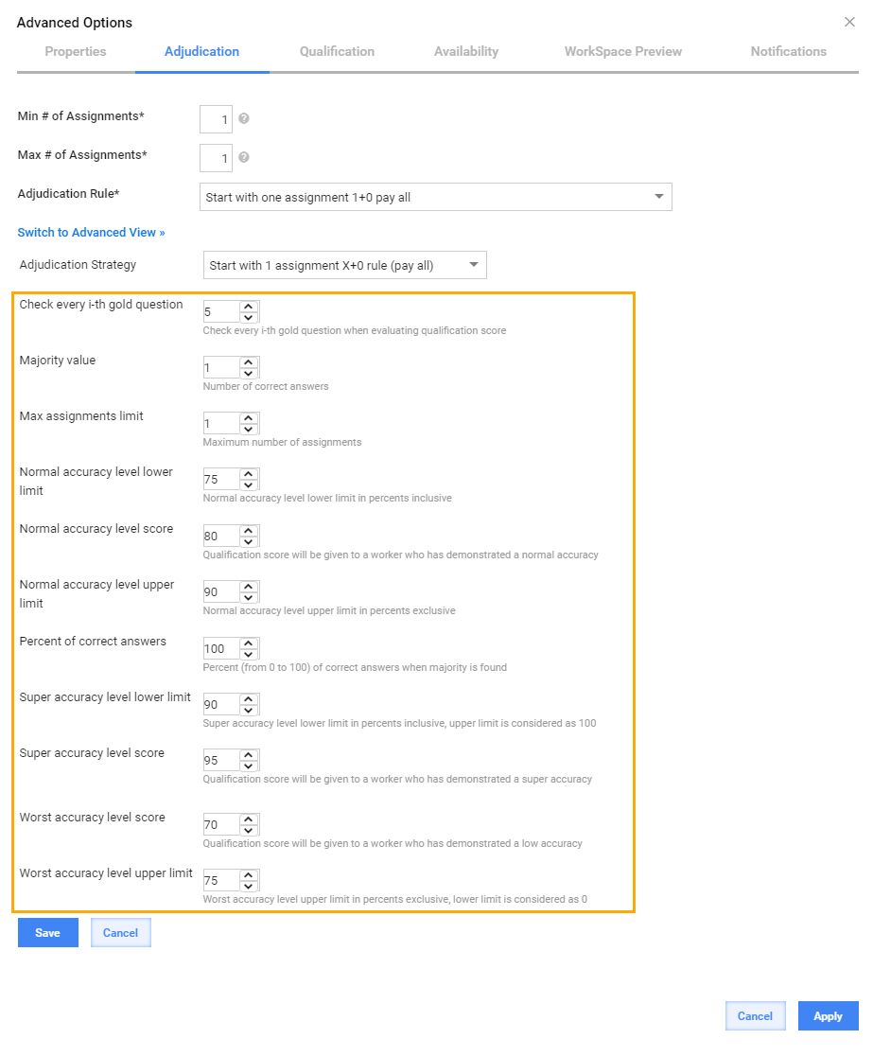Decrease Normal accuracy level upper limit
The image size is (873, 1057).
[x=249, y=598]
